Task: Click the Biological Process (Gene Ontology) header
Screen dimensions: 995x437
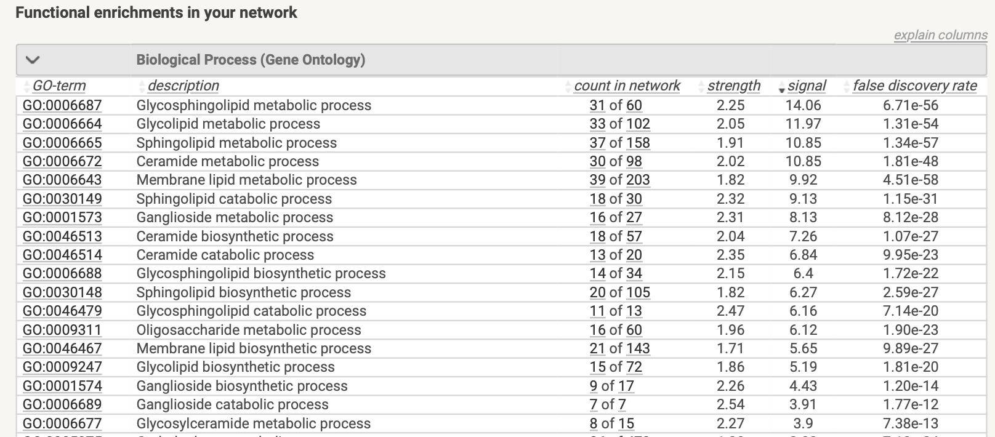Action: (x=251, y=60)
